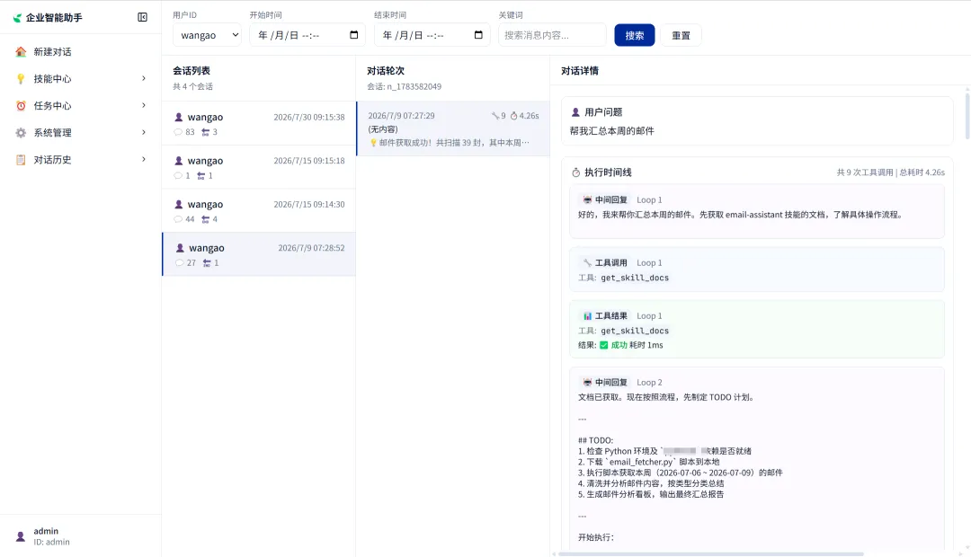Click chart icon of 工具结果 Loop 1

(587, 316)
